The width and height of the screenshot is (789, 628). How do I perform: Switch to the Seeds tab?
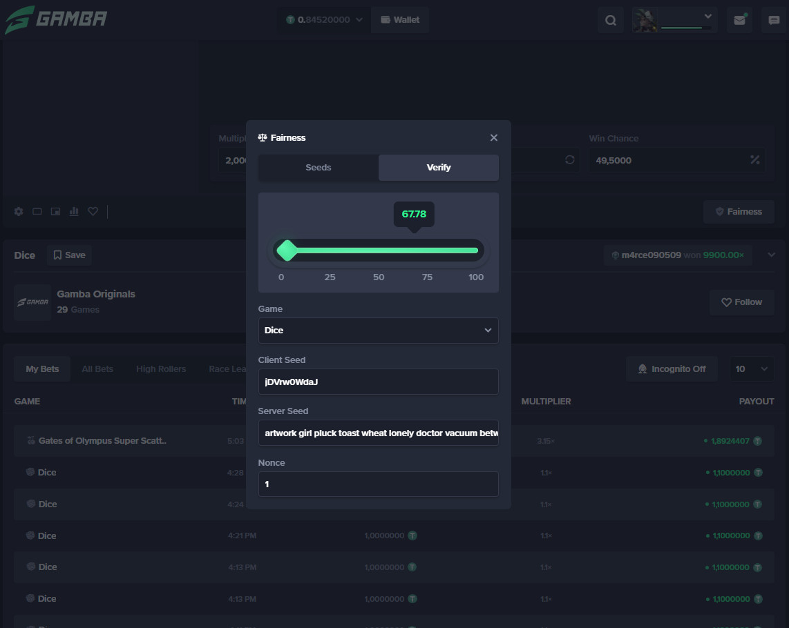click(318, 168)
